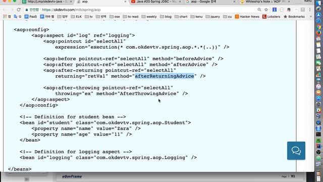Expand the tv bookmark folder
Image resolution: width=323 pixels, height=182 pixels.
(x=89, y=17)
